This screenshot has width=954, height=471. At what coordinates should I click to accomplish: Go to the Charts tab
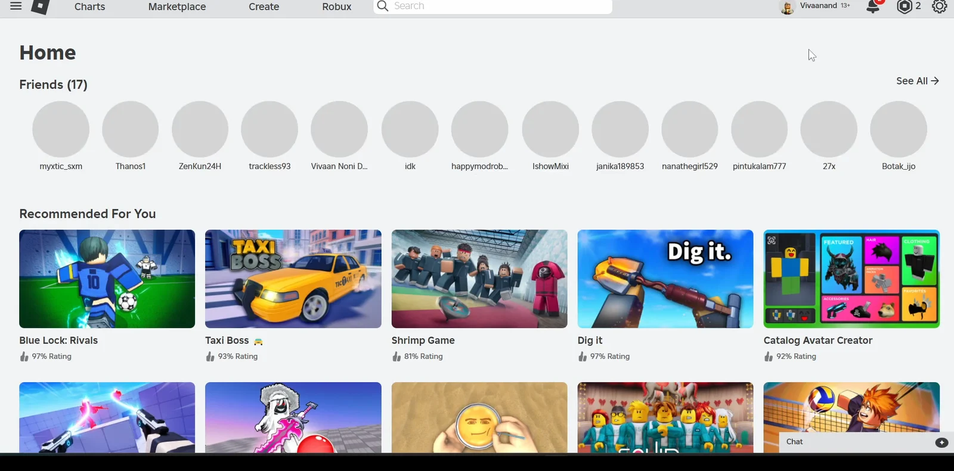[90, 7]
